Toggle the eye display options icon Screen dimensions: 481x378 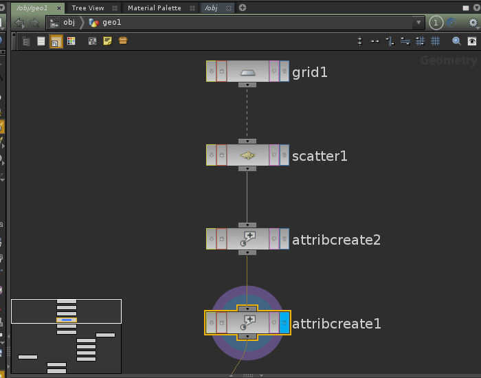click(x=473, y=41)
